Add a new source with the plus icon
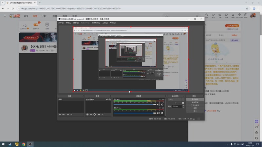This screenshot has height=147, width=262. tap(87, 115)
